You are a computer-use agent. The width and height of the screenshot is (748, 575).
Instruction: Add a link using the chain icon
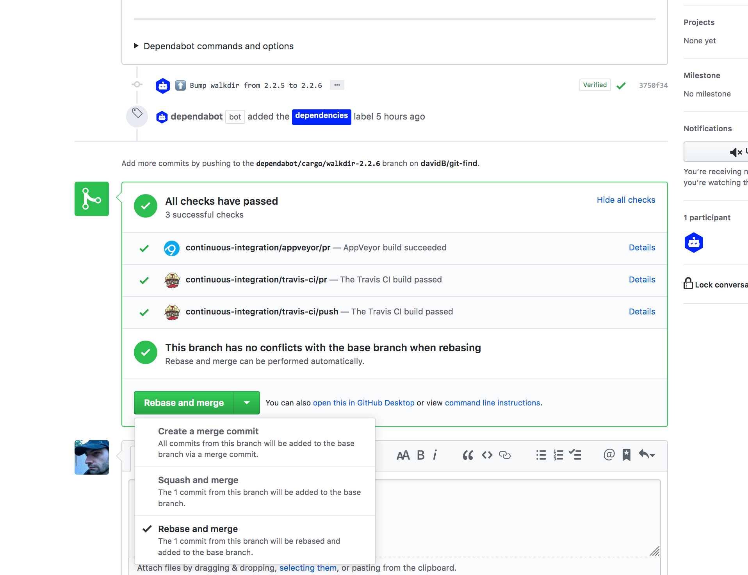point(504,455)
